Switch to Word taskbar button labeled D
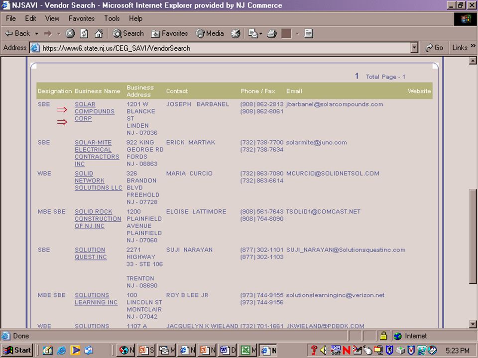 [228, 351]
